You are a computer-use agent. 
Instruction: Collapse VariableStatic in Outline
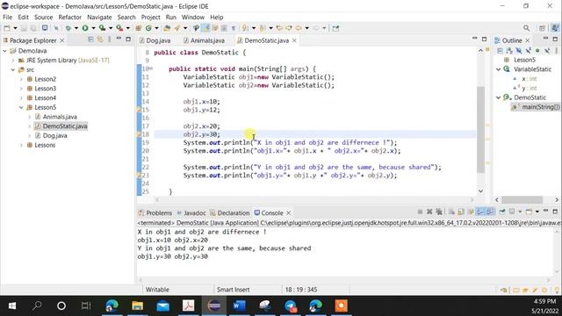click(499, 69)
